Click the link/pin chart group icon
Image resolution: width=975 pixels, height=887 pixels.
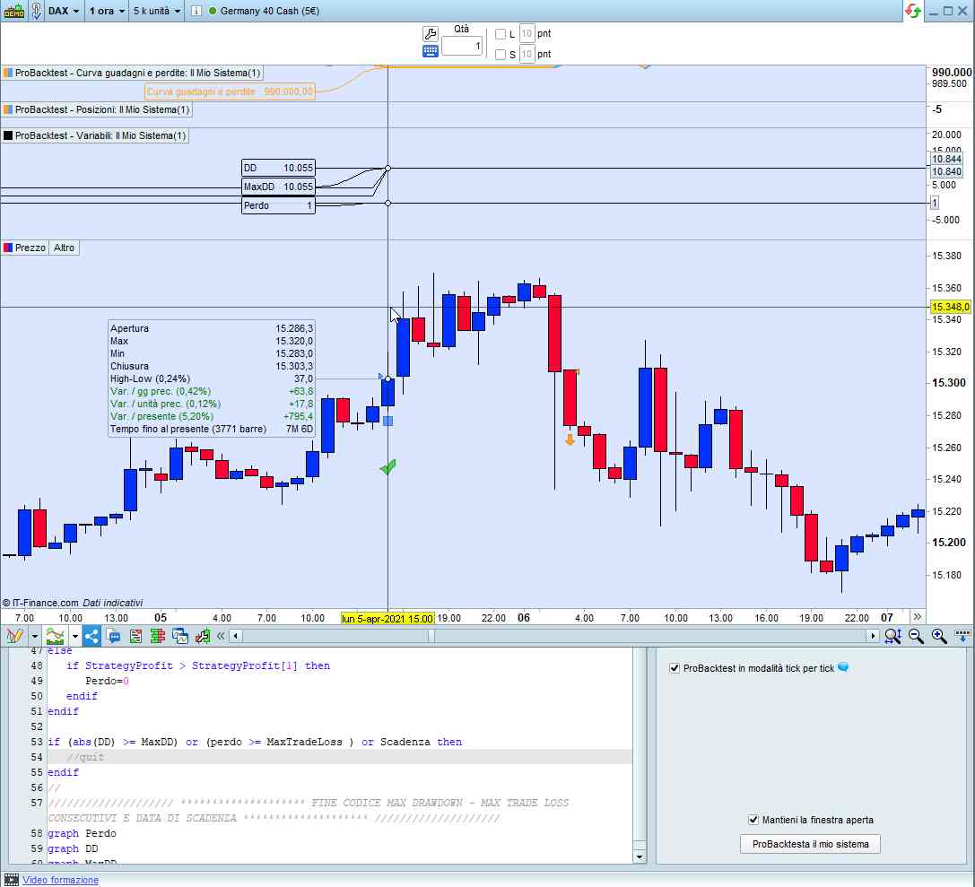pos(37,11)
